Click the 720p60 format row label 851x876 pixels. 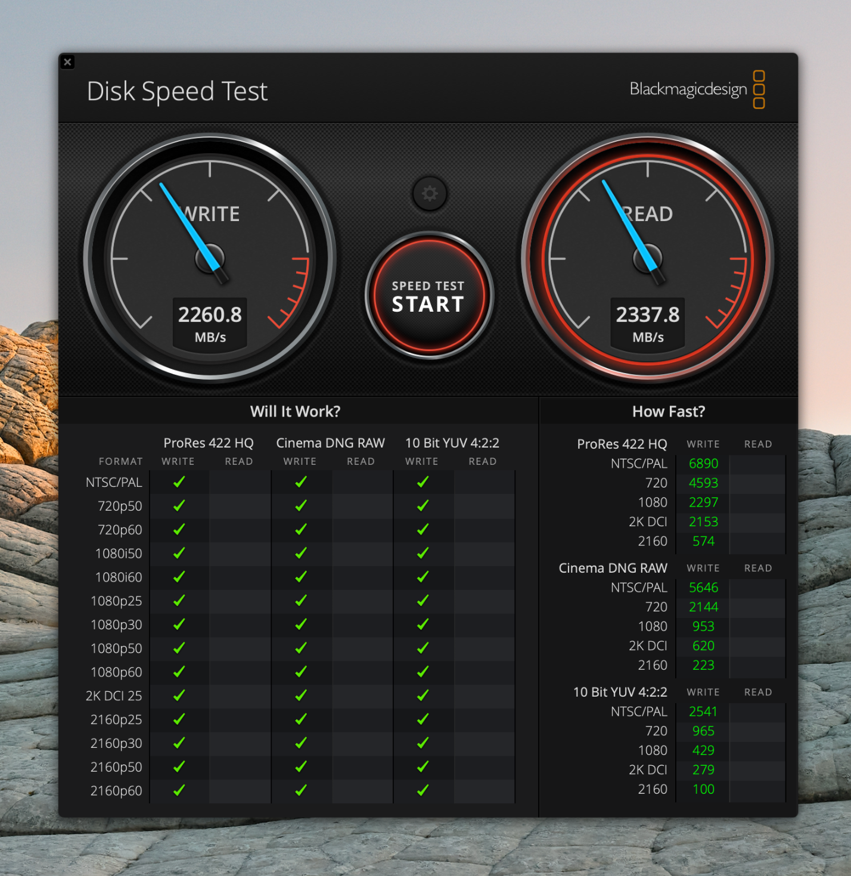(120, 530)
